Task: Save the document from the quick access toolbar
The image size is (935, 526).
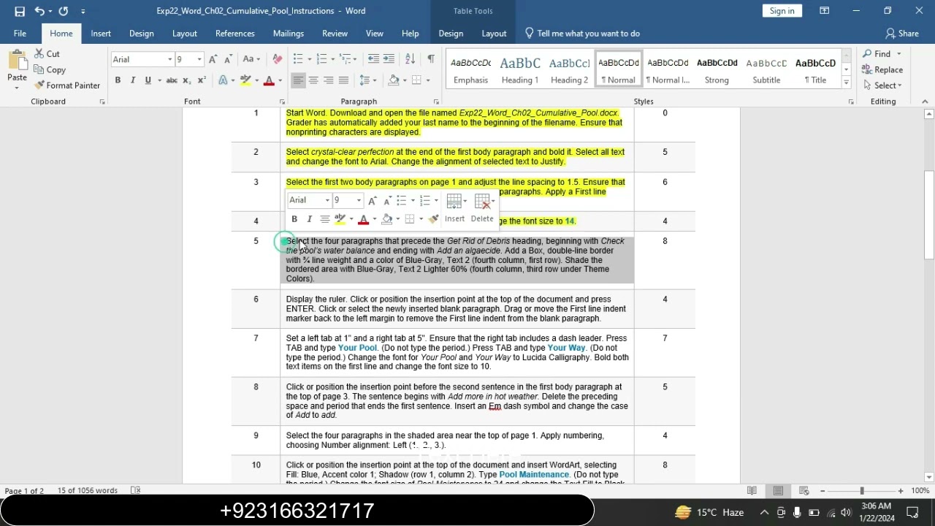Action: point(20,11)
